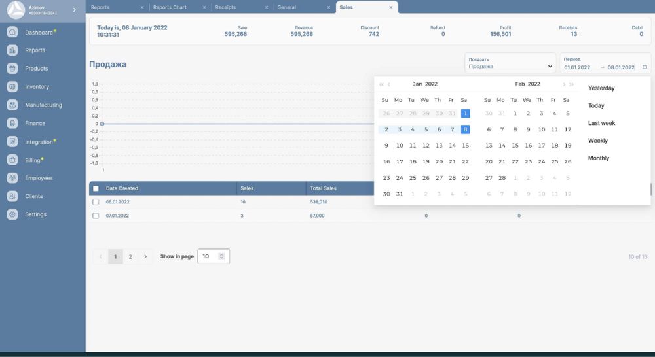The width and height of the screenshot is (655, 357).
Task: Choose the Weekly preset
Action: tap(598, 141)
